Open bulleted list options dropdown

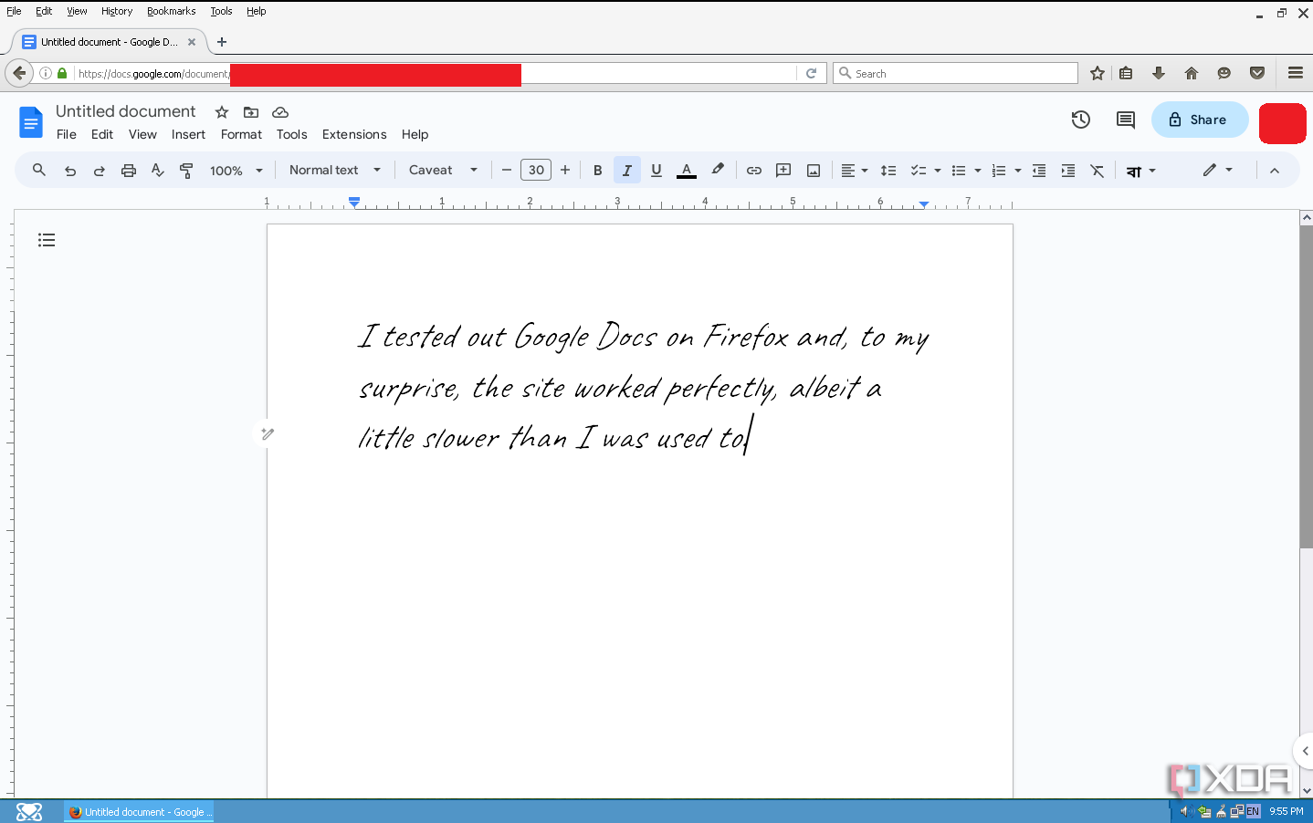coord(966,171)
